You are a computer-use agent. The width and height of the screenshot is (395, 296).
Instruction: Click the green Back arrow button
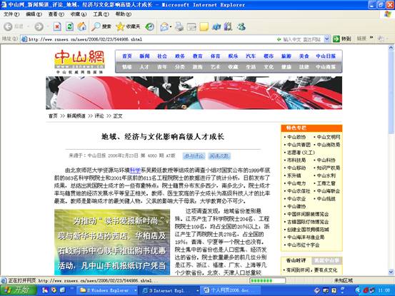(x=8, y=26)
